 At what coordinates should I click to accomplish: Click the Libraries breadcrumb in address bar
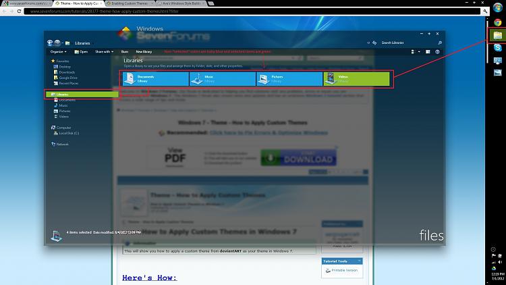tap(82, 43)
